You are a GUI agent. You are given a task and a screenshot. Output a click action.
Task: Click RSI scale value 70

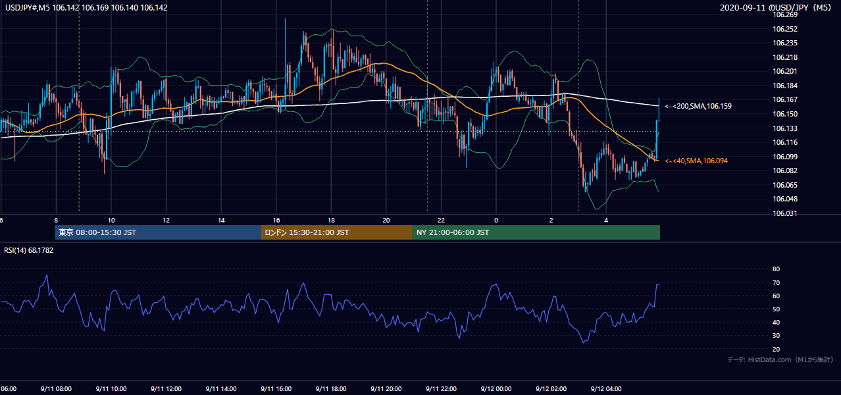tap(777, 282)
